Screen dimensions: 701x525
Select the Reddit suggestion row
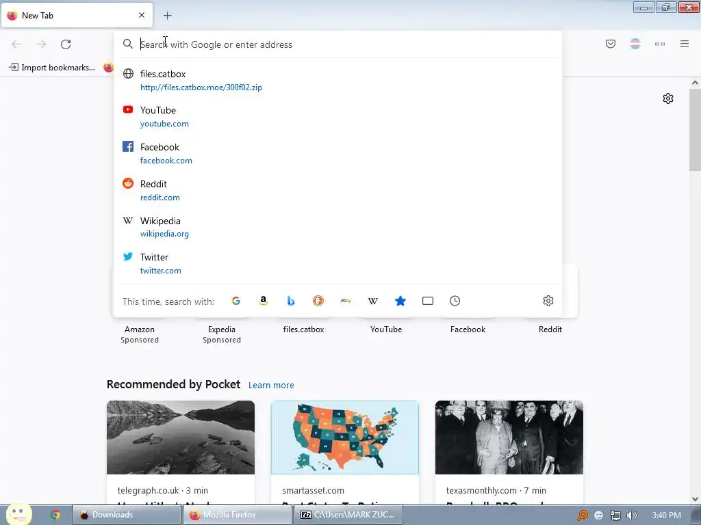coord(337,190)
